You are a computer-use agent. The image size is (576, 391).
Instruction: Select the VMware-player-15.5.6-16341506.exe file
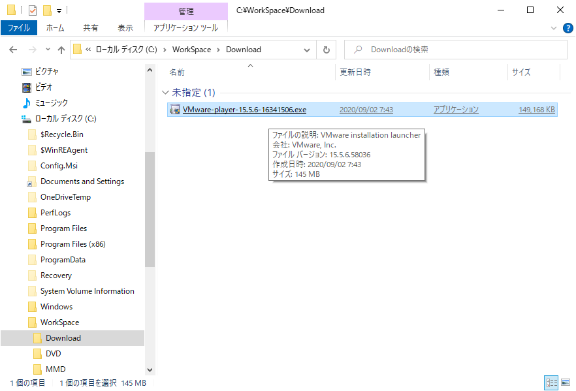[244, 110]
